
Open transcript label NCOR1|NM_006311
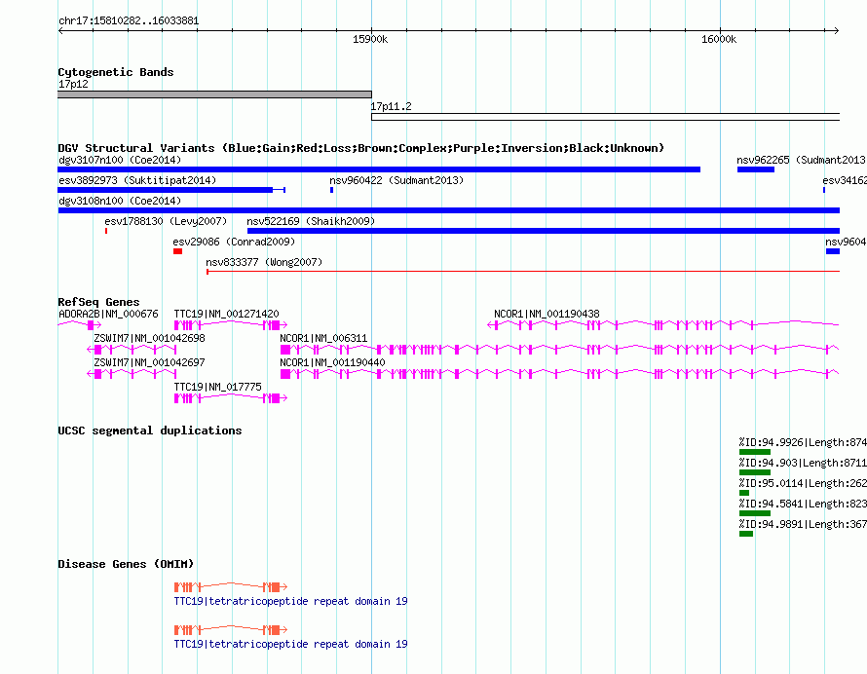(x=323, y=338)
